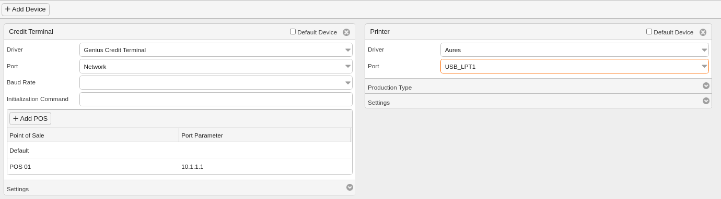Remove the Credit Terminal device panel
721x199 pixels.
[346, 32]
